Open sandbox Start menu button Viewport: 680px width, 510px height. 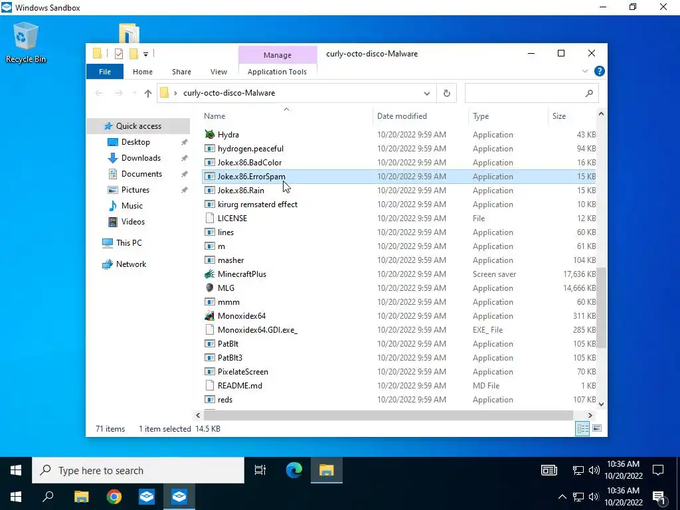pyautogui.click(x=16, y=470)
